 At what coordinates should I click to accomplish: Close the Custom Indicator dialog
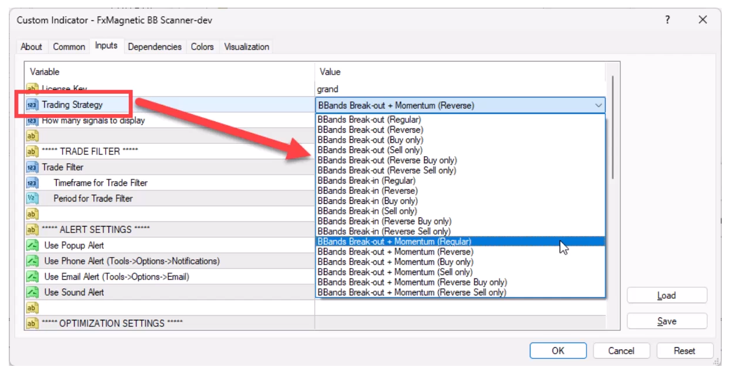pos(703,20)
